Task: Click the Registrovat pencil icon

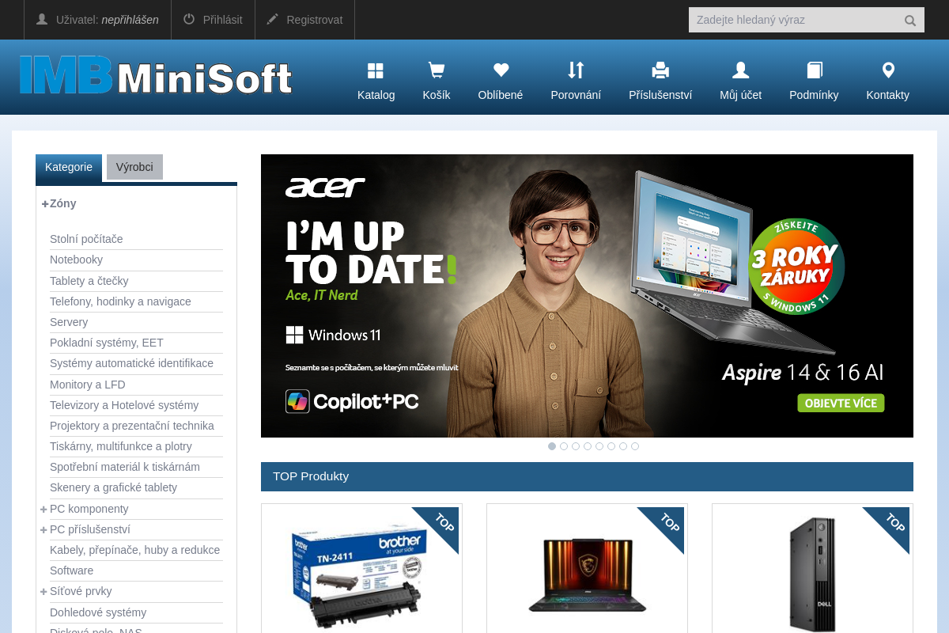Action: pos(273,19)
